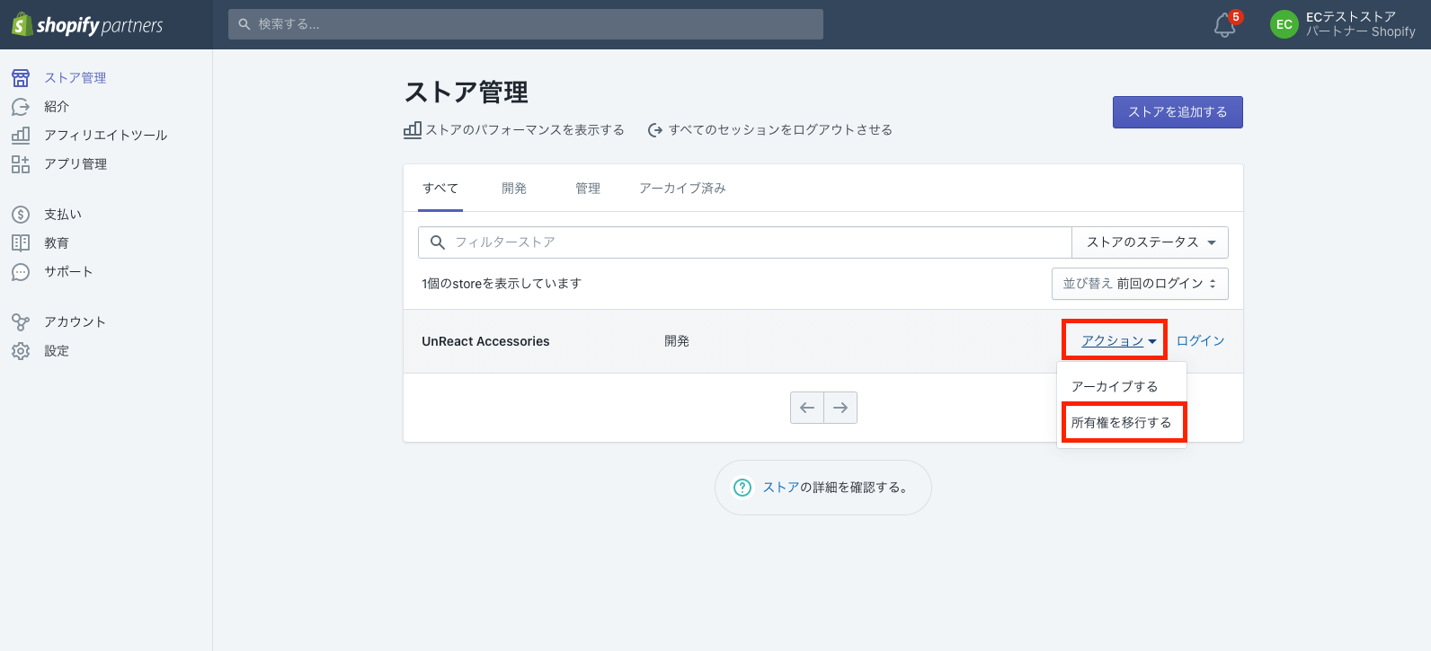Screen dimensions: 1431x651
Task: Click ログイン for UnReact Accessories
Action: 1201,341
